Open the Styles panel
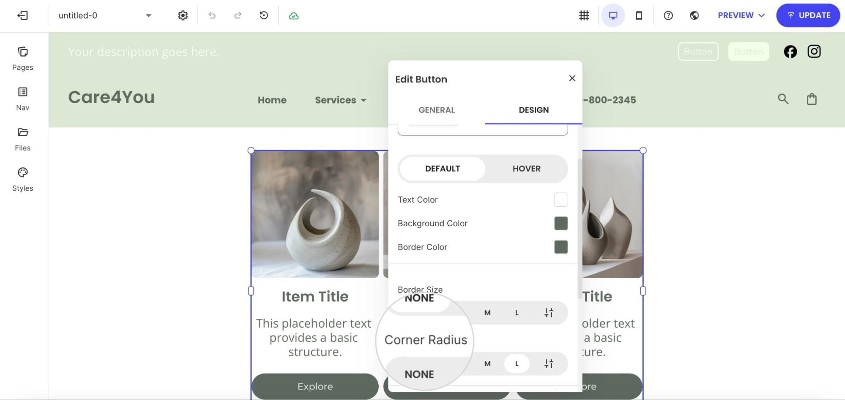The height and width of the screenshot is (400, 845). pos(23,179)
